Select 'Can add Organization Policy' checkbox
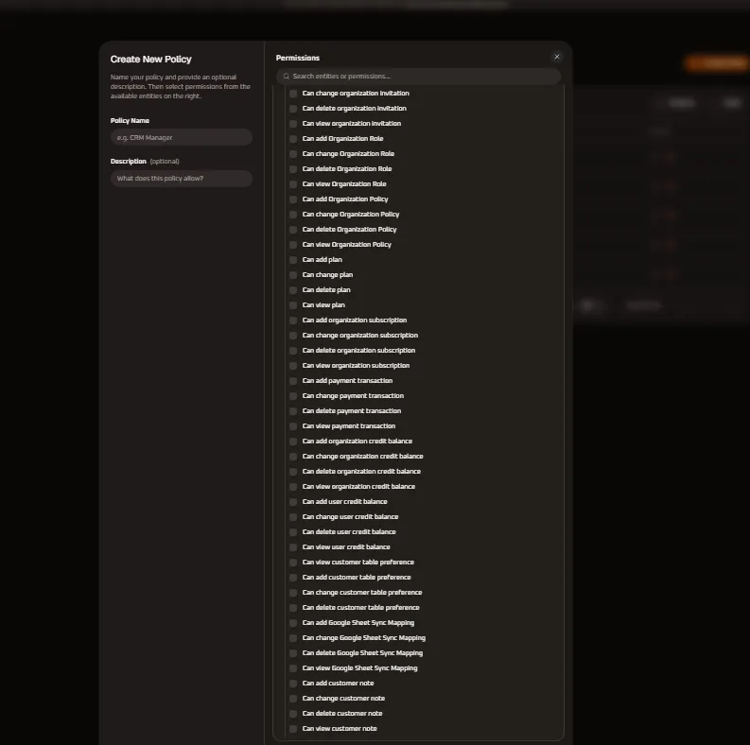Image resolution: width=750 pixels, height=745 pixels. click(293, 199)
